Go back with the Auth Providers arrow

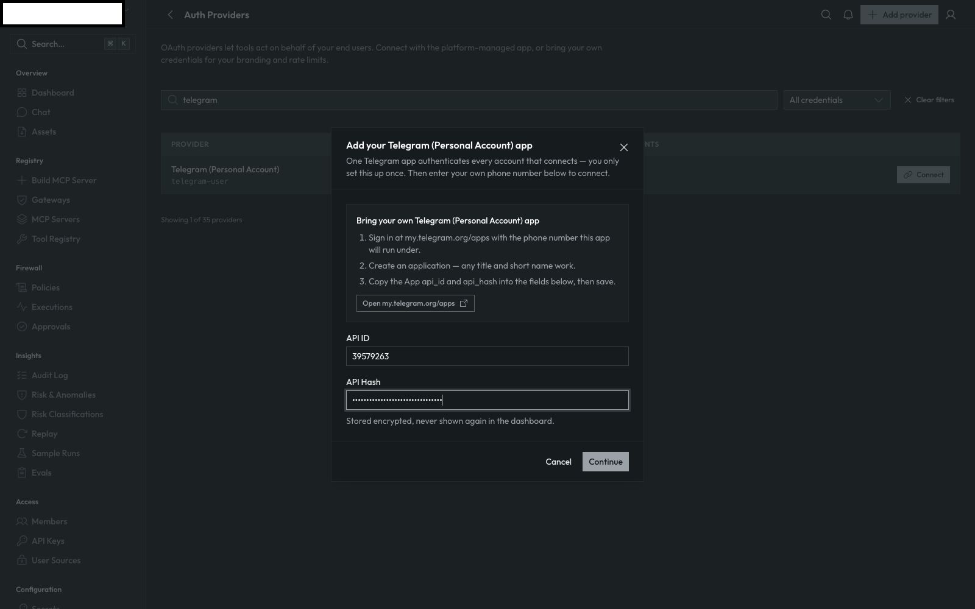tap(171, 15)
